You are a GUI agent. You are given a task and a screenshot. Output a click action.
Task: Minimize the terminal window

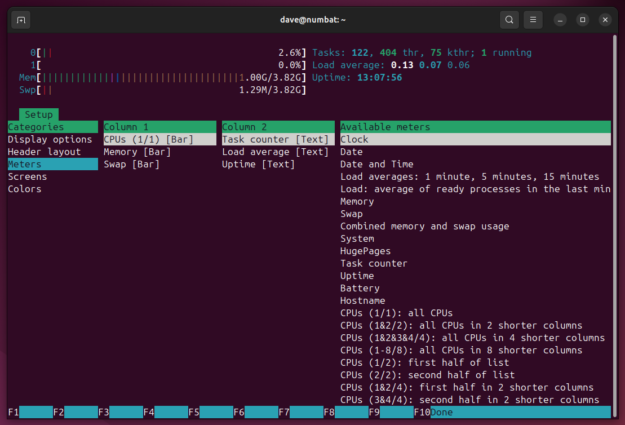click(560, 20)
